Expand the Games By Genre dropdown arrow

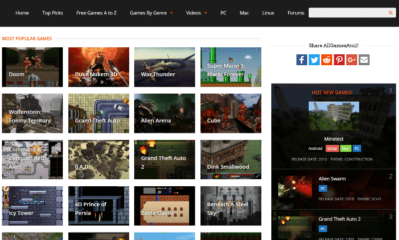[172, 13]
